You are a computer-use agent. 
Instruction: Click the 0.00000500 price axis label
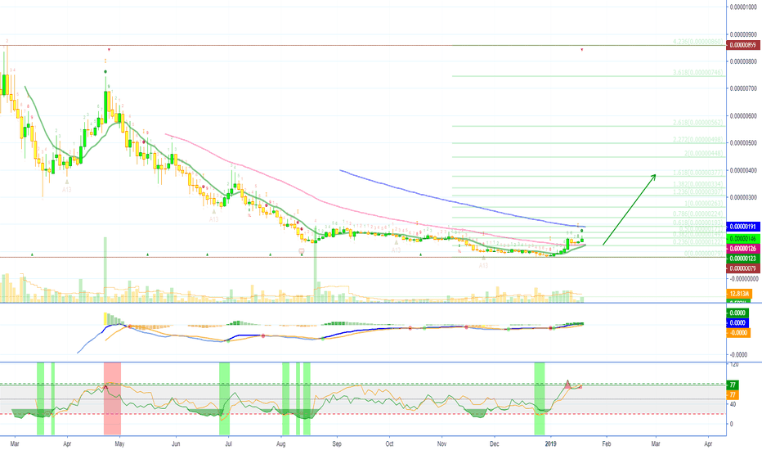click(743, 143)
